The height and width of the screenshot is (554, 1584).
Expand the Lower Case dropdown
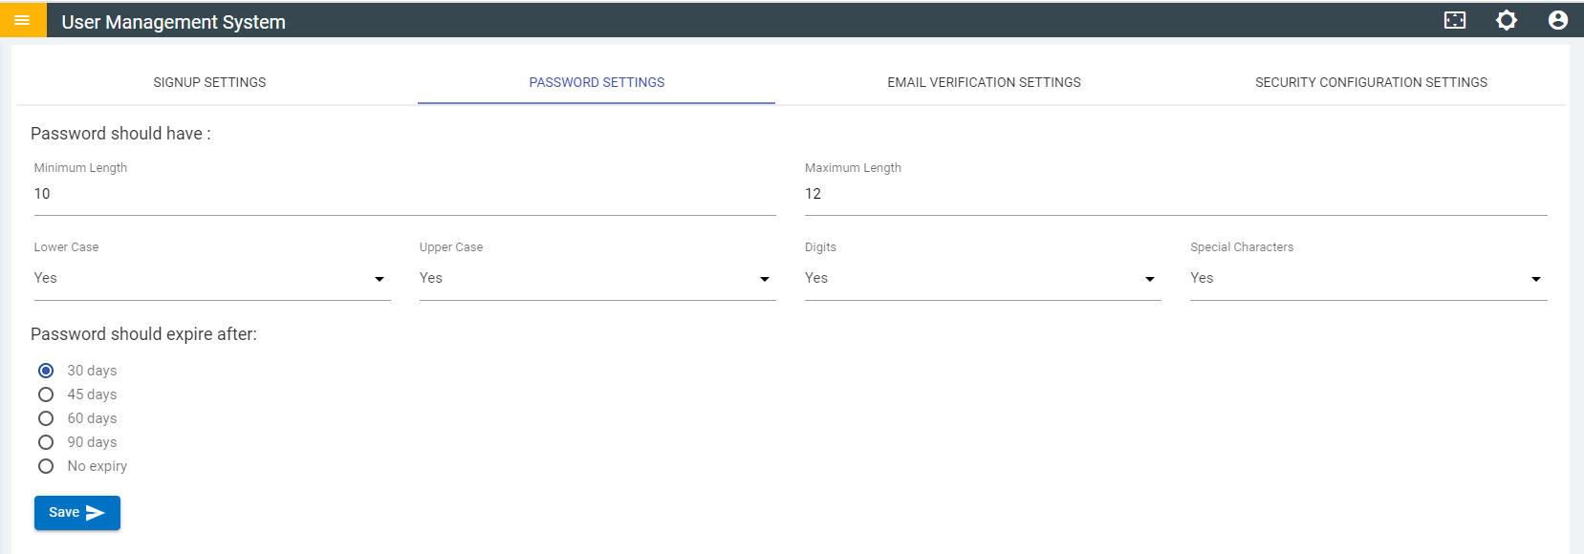pyautogui.click(x=211, y=279)
